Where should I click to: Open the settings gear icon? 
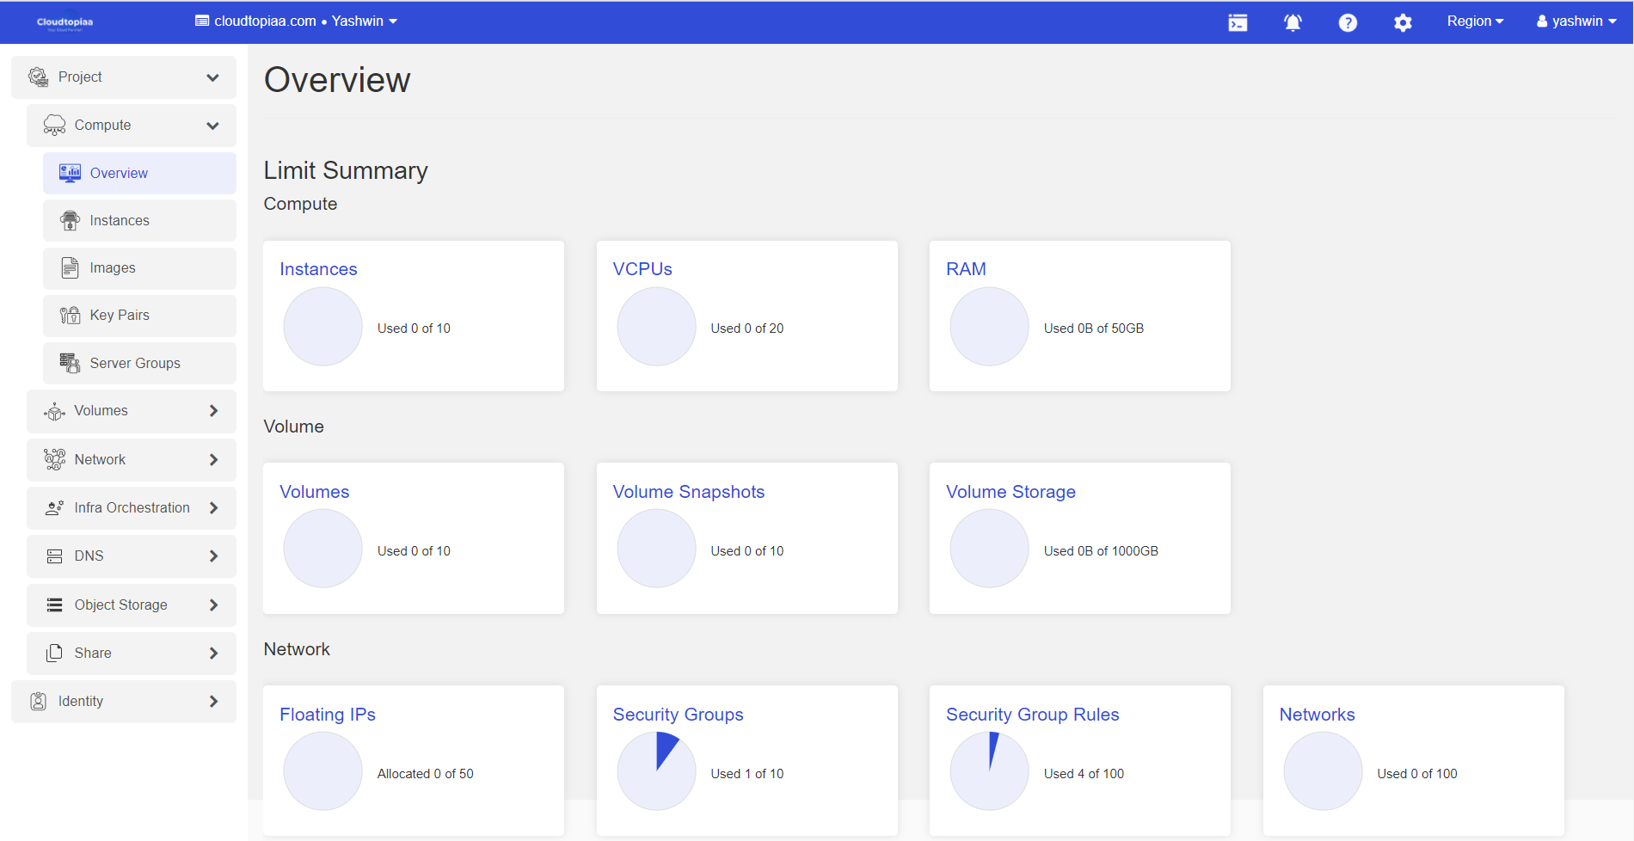click(1403, 22)
